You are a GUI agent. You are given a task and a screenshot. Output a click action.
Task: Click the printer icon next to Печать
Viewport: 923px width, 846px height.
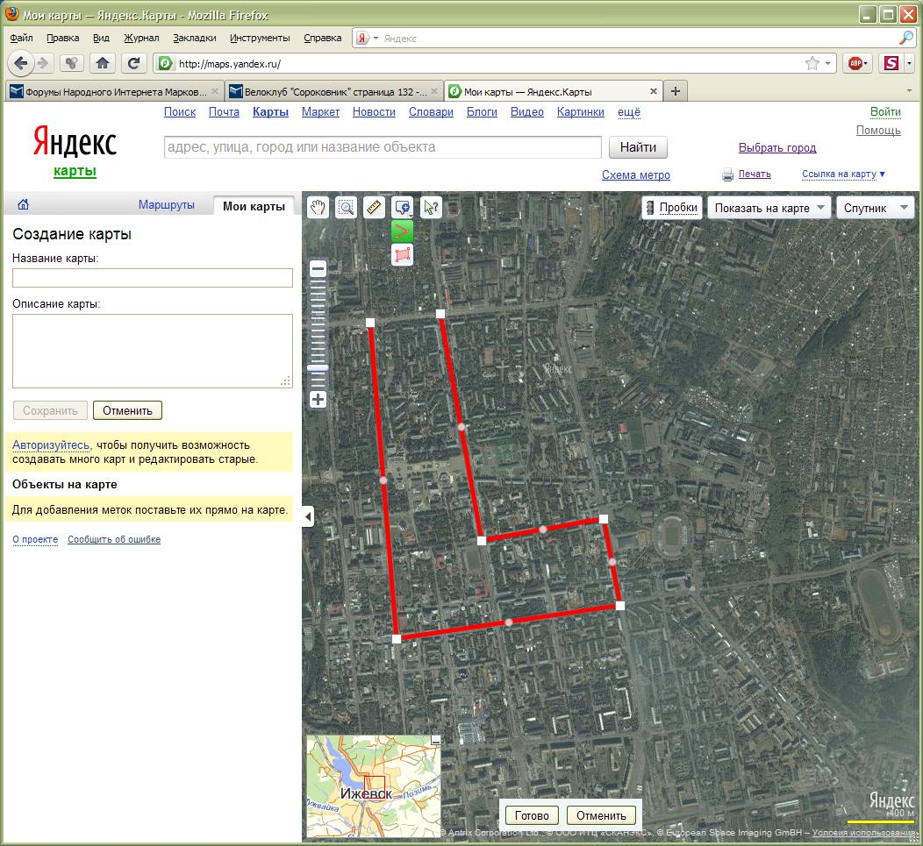tap(727, 174)
